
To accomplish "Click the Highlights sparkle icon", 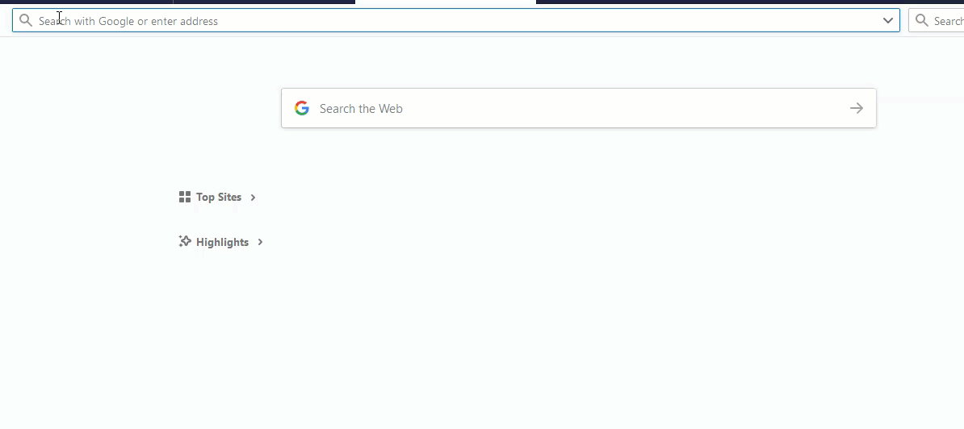I will tap(184, 242).
